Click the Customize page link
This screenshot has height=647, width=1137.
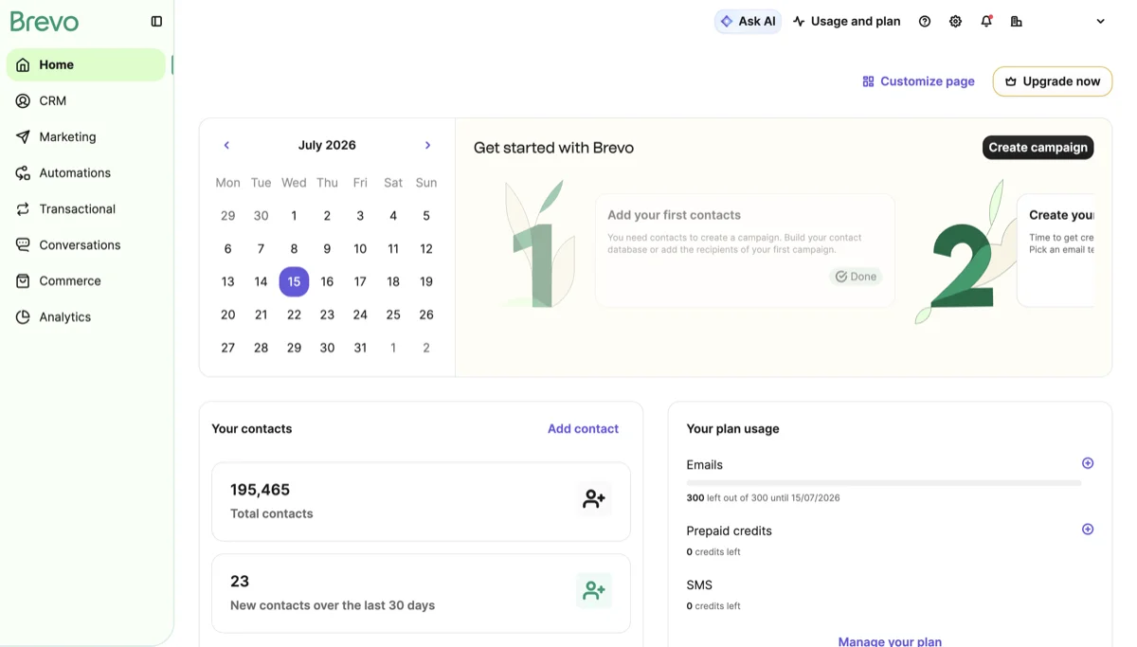click(918, 81)
